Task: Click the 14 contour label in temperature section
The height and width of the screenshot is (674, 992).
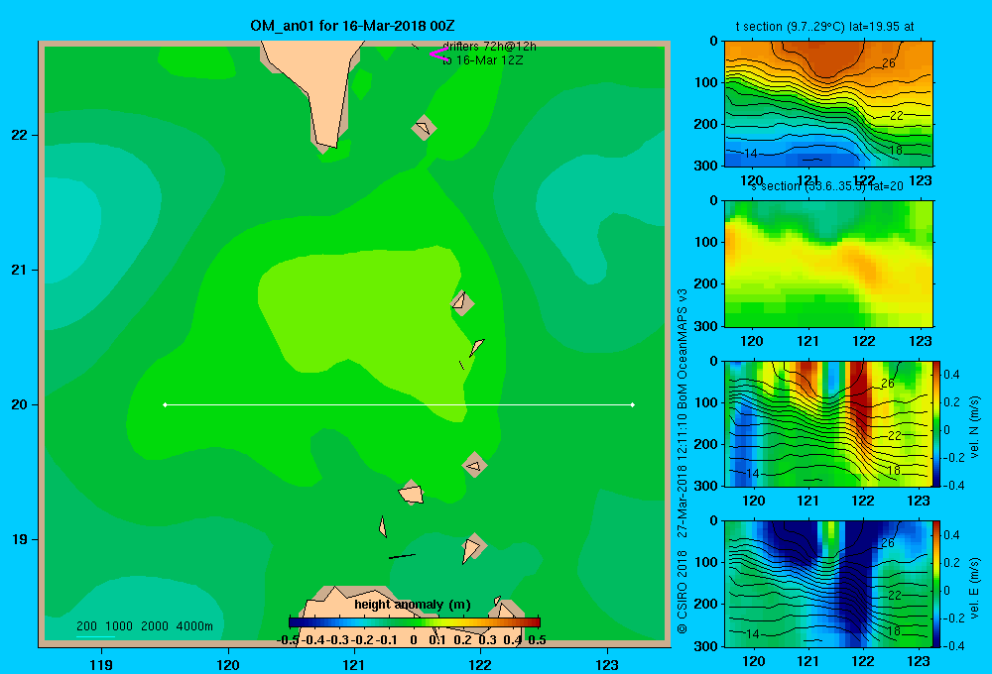Action: pyautogui.click(x=750, y=154)
